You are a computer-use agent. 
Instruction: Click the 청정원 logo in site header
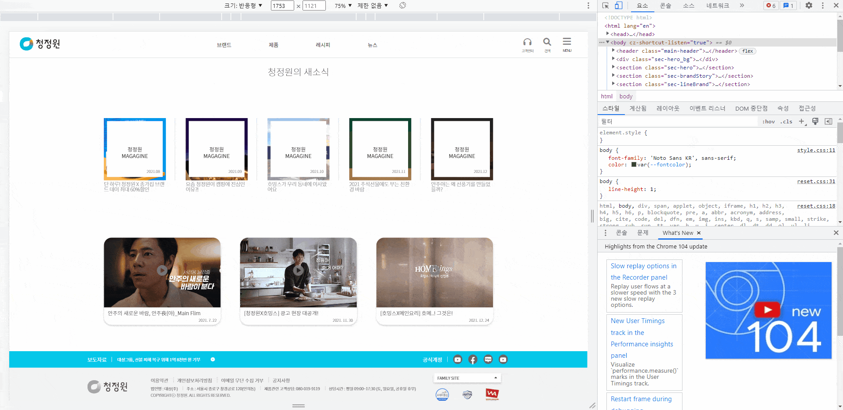click(x=40, y=44)
